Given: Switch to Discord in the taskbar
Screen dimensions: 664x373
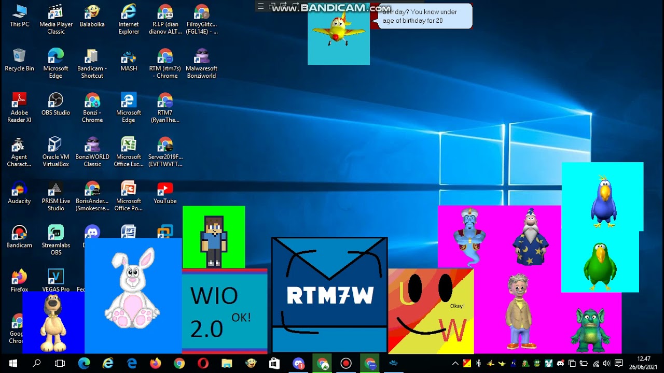Looking at the screenshot, I should point(298,363).
